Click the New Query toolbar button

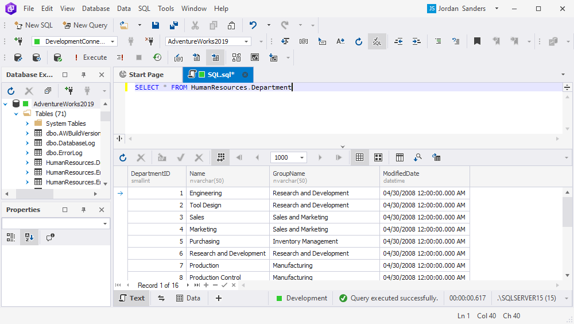(x=86, y=25)
